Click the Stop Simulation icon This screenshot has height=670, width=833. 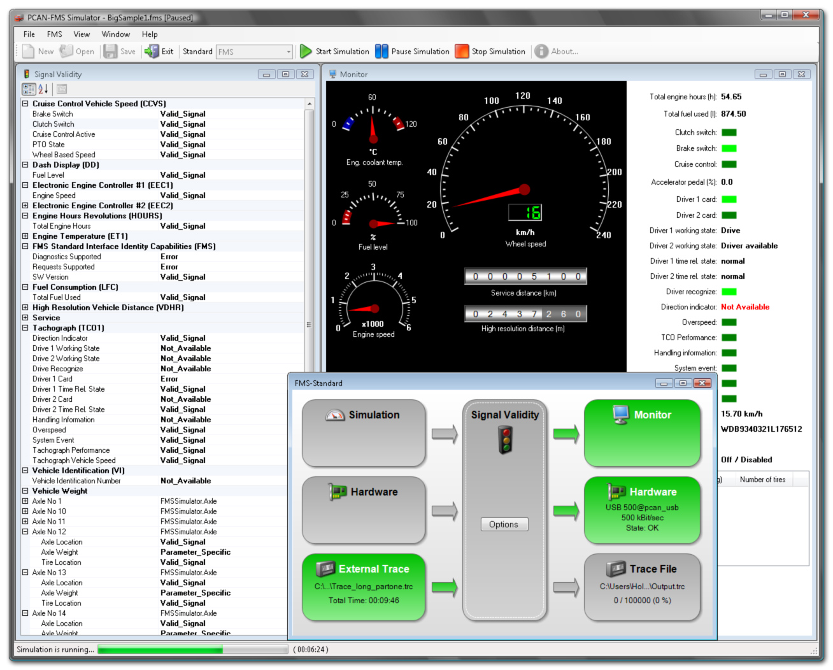pos(462,52)
